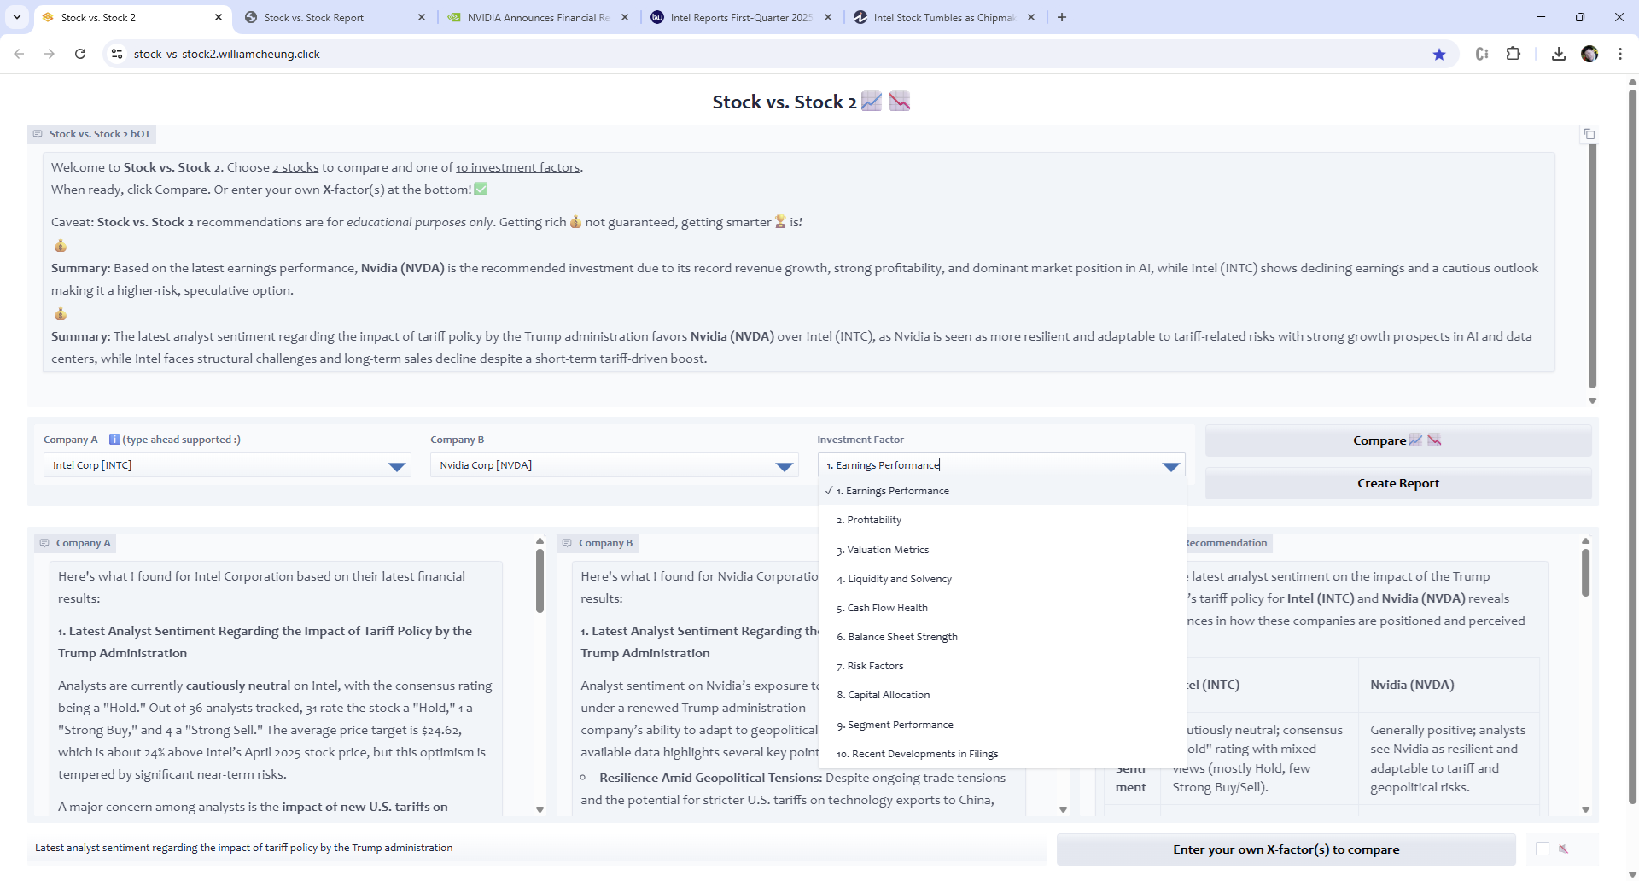Close the Intel Reports First-Quarter tab
This screenshot has height=881, width=1639.
pos(828,17)
